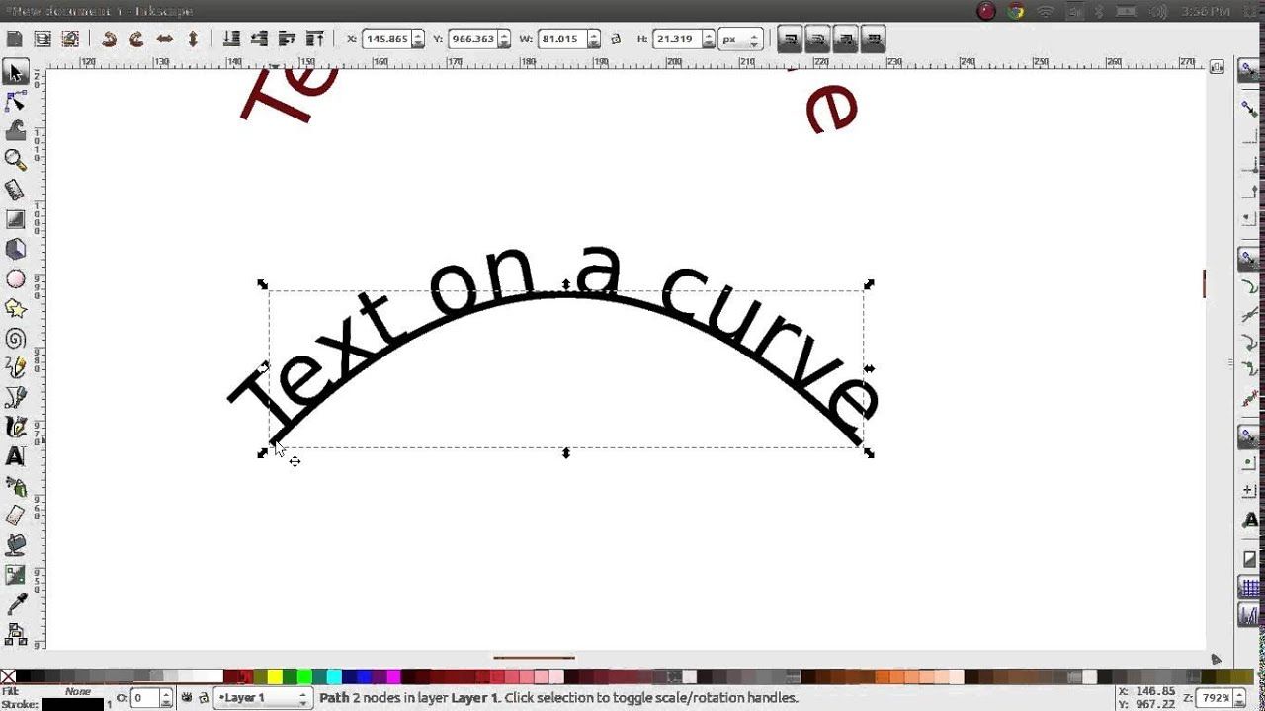Lower selection to bottom
The height and width of the screenshot is (711, 1265).
[231, 39]
